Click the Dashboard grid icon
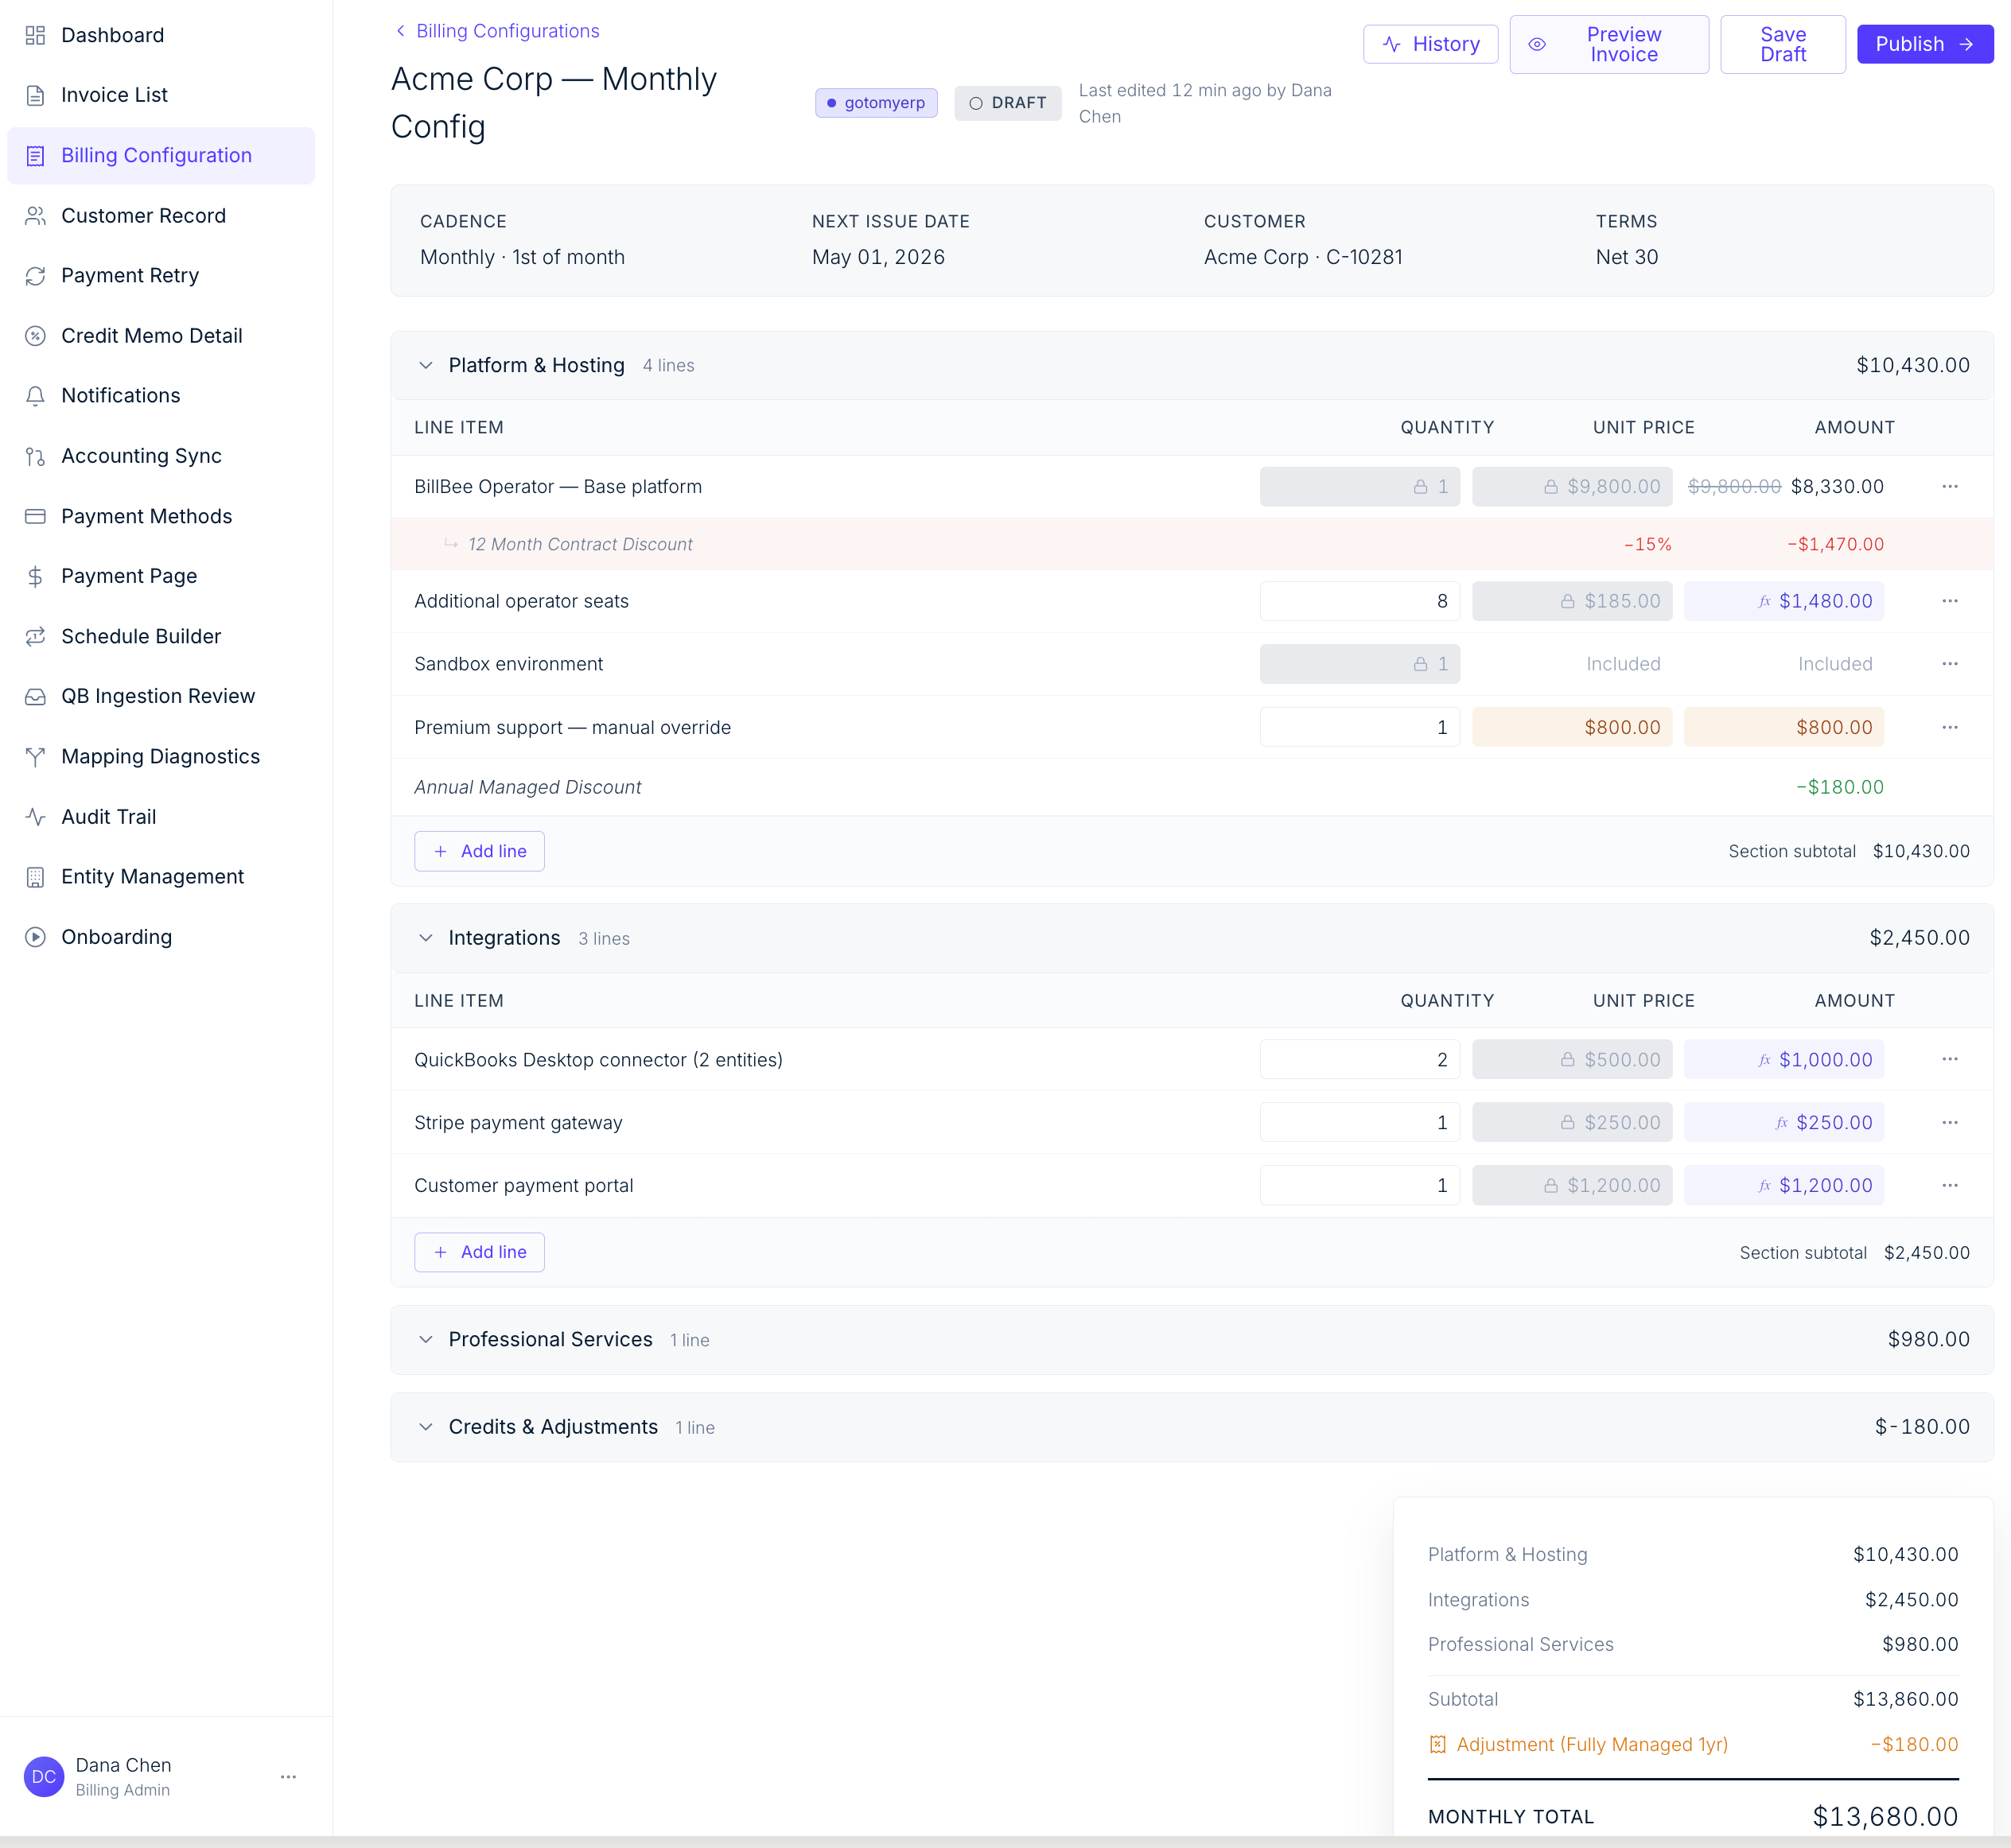This screenshot has height=1848, width=2011. [x=35, y=35]
